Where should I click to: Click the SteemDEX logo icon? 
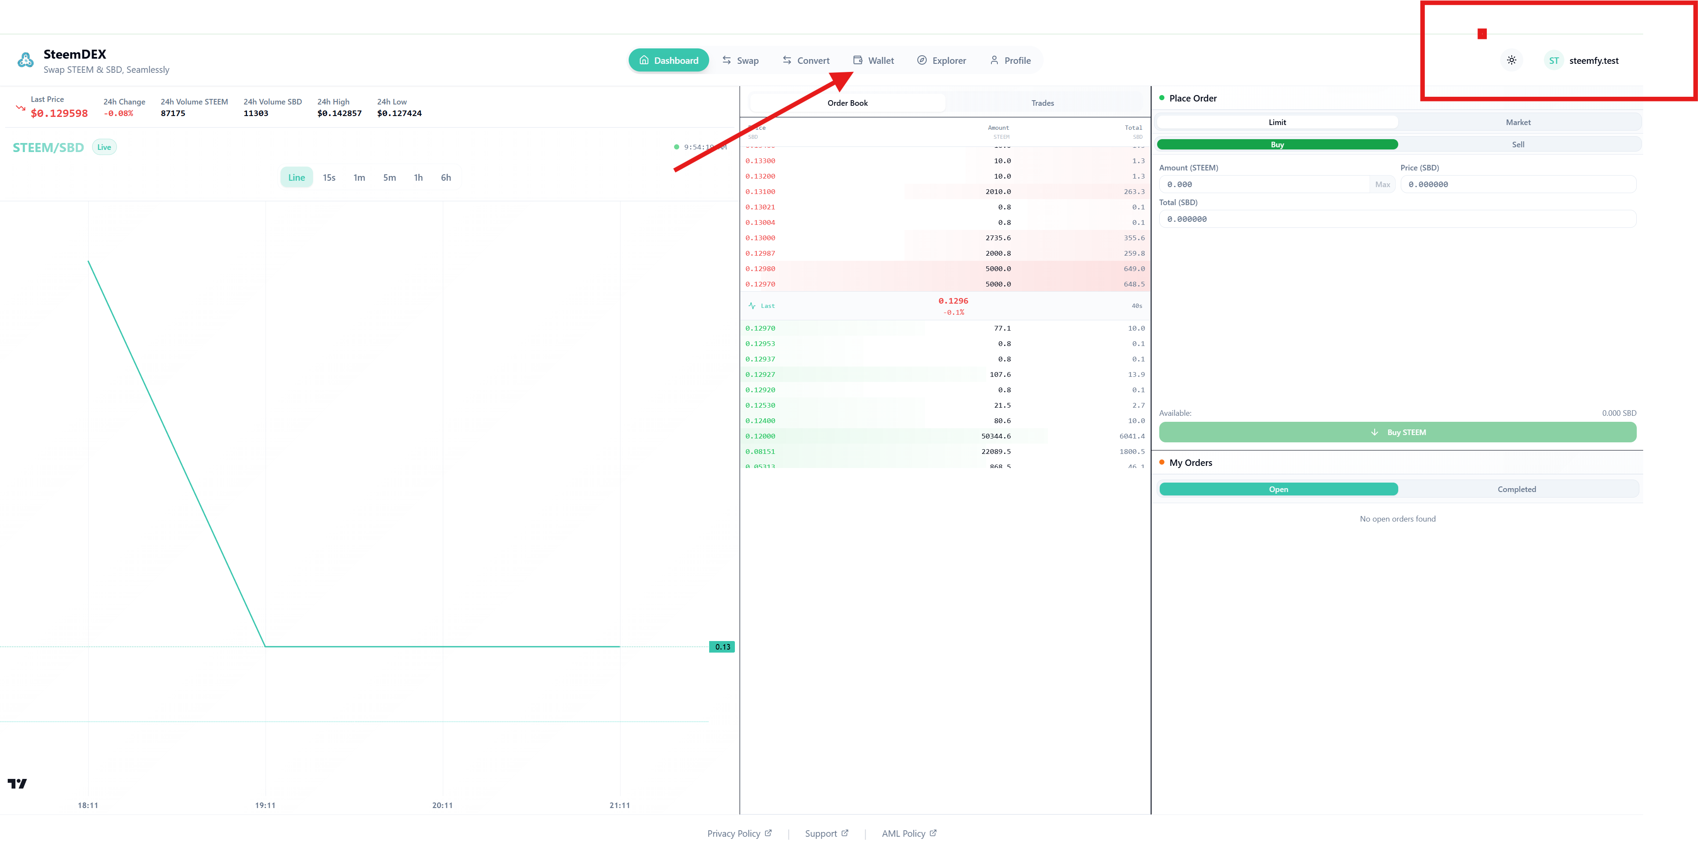point(25,61)
